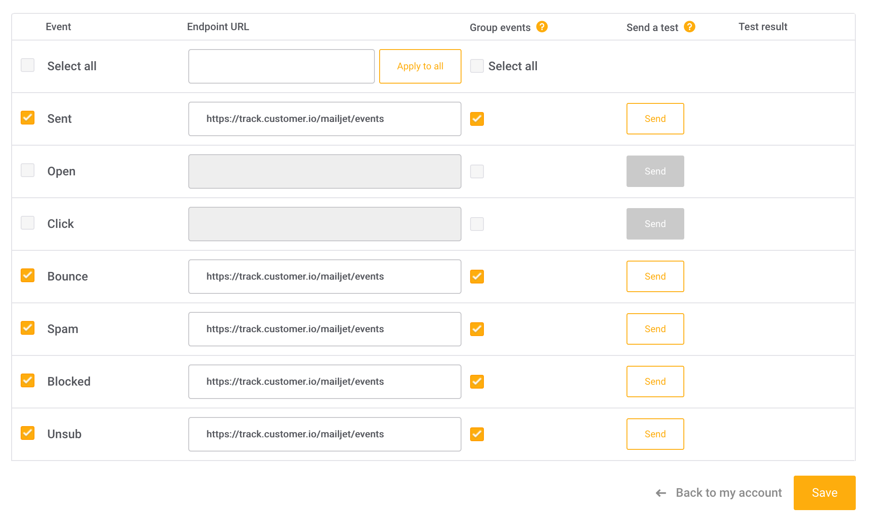The image size is (873, 517).
Task: Uncheck the Bounce event checkbox
Action: click(x=28, y=275)
